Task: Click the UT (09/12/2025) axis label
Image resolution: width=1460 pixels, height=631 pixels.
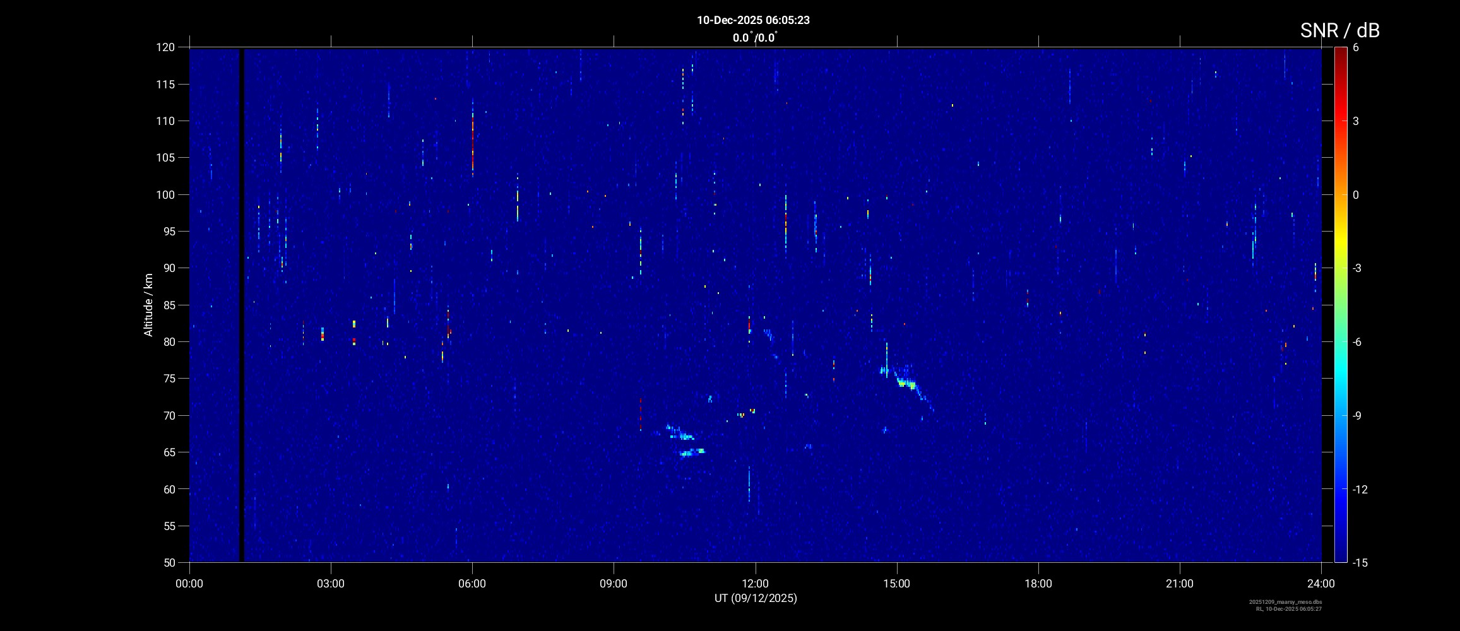Action: pos(756,598)
